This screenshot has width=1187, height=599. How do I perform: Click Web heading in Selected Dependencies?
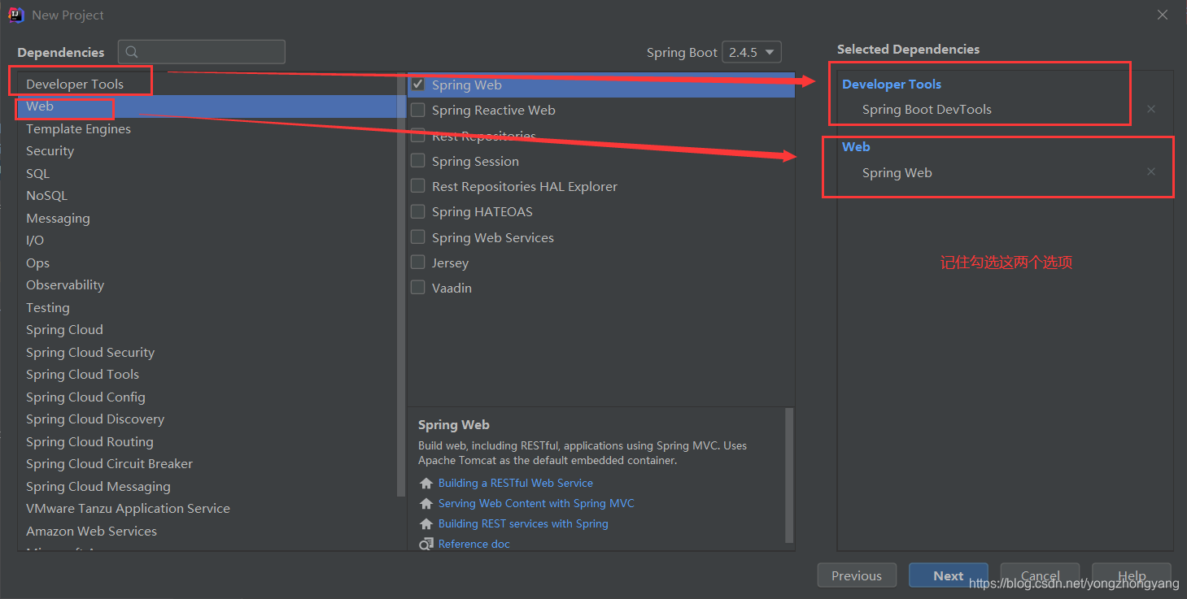pyautogui.click(x=856, y=146)
